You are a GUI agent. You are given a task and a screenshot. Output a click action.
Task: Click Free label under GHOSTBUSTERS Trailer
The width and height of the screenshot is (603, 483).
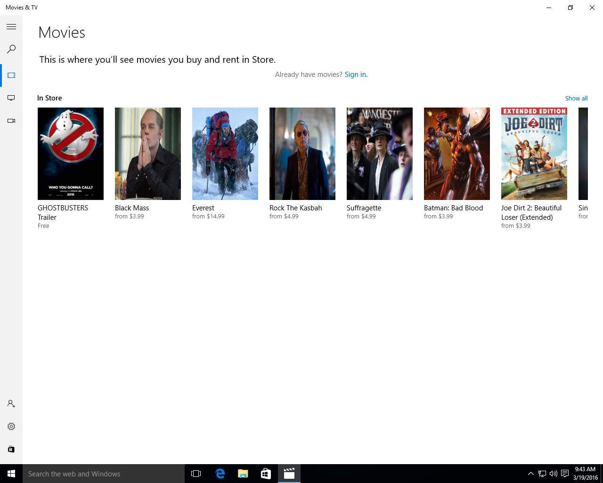pyautogui.click(x=43, y=226)
